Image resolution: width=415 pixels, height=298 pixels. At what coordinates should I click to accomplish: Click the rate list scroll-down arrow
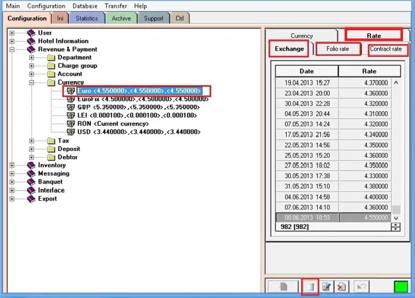pyautogui.click(x=396, y=218)
